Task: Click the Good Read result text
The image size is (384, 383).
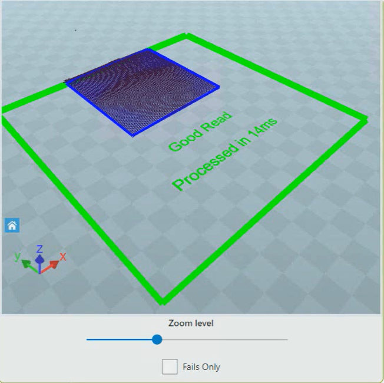Action: (200, 130)
